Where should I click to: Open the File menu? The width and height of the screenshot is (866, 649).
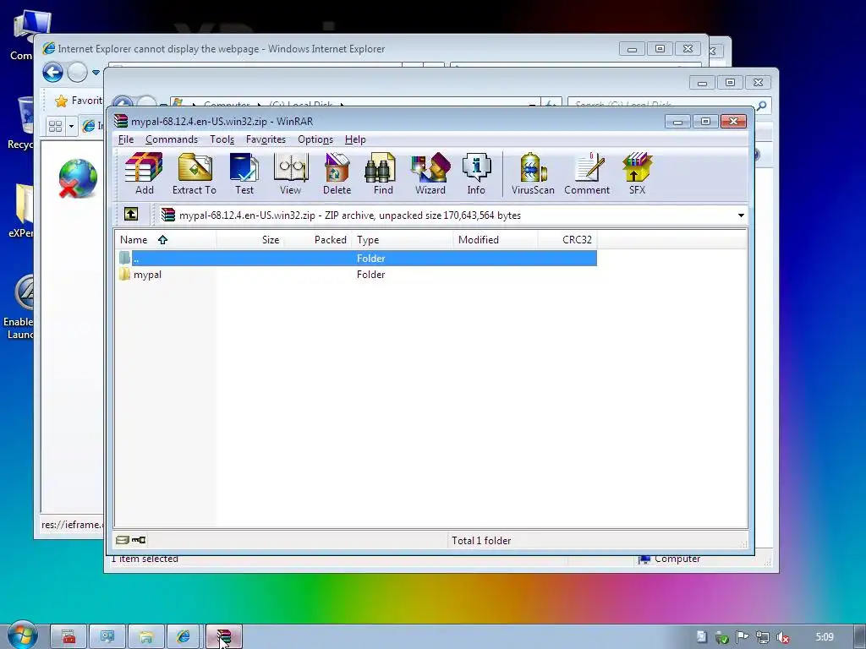pyautogui.click(x=126, y=139)
